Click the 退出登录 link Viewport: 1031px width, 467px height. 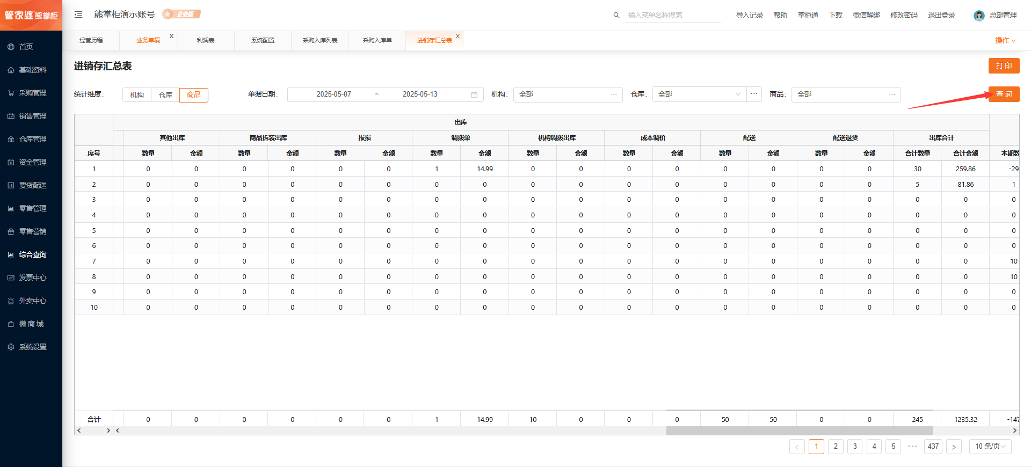[941, 15]
